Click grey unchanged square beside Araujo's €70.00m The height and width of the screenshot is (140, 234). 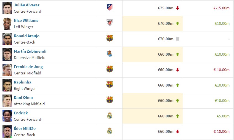(x=177, y=39)
